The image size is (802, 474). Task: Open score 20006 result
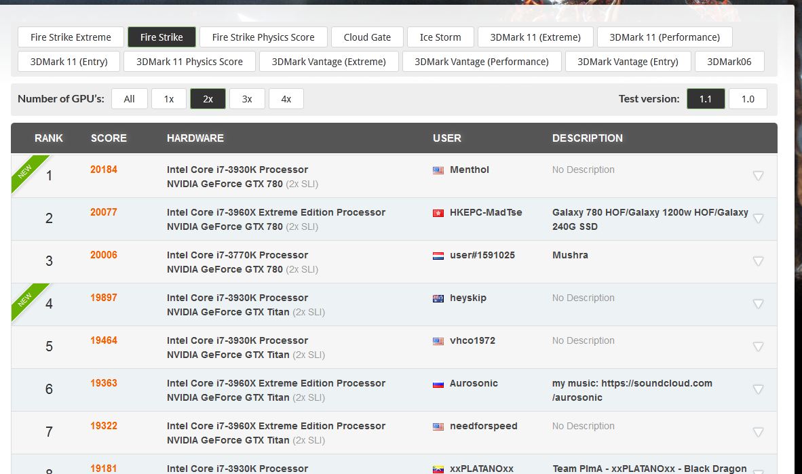pyautogui.click(x=104, y=255)
